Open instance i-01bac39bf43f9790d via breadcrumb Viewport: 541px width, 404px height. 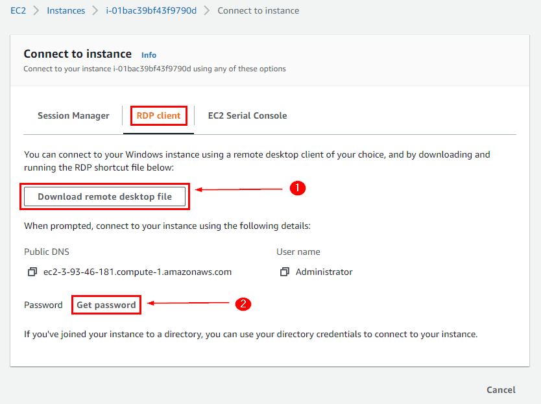[150, 10]
